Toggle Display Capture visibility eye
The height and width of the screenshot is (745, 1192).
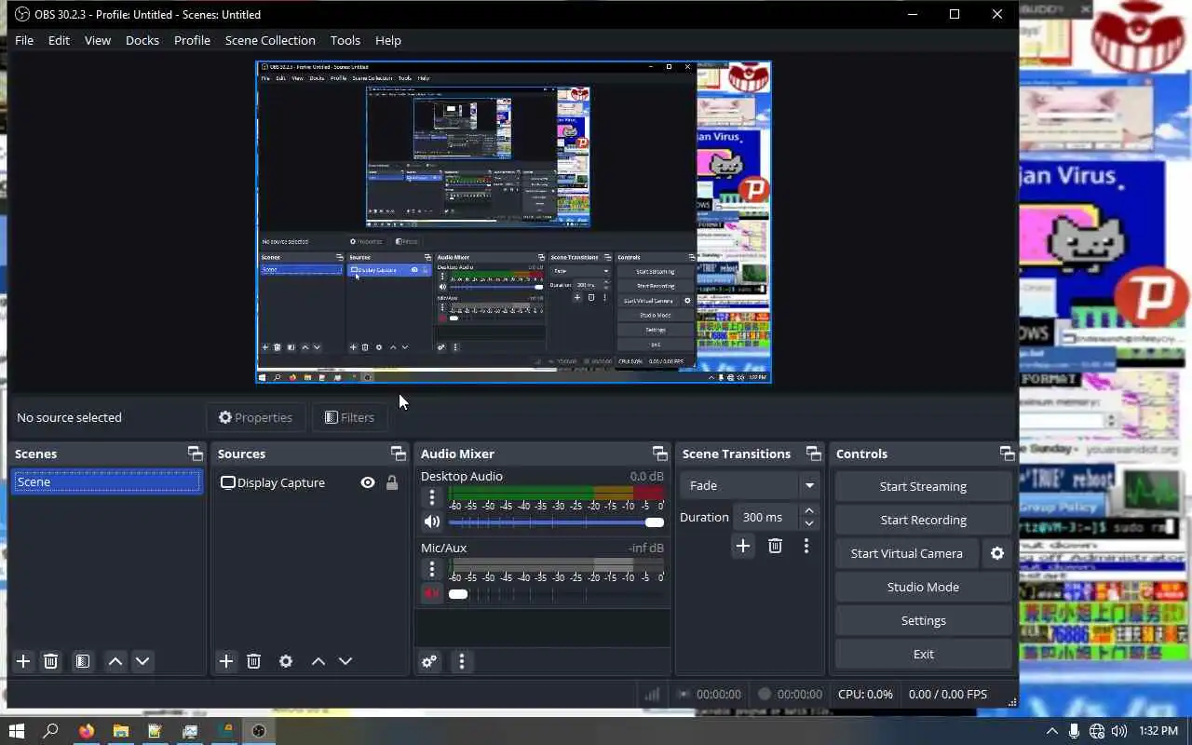[x=368, y=482]
